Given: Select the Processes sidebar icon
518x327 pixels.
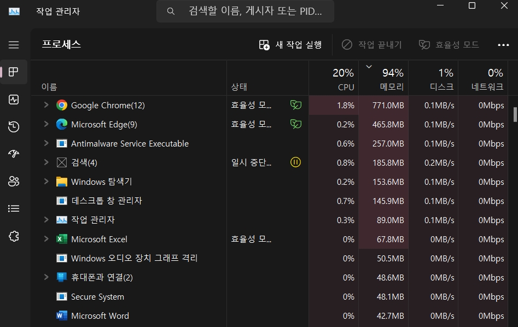Looking at the screenshot, I should pos(14,72).
